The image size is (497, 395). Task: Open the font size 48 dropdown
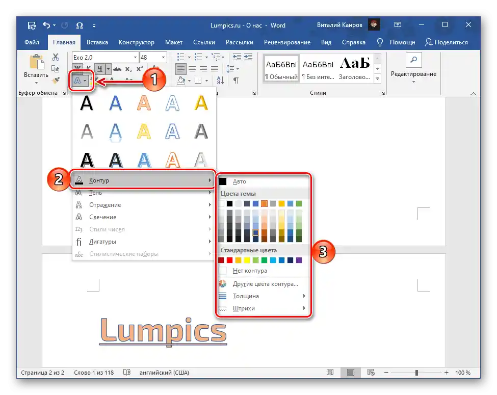click(164, 58)
